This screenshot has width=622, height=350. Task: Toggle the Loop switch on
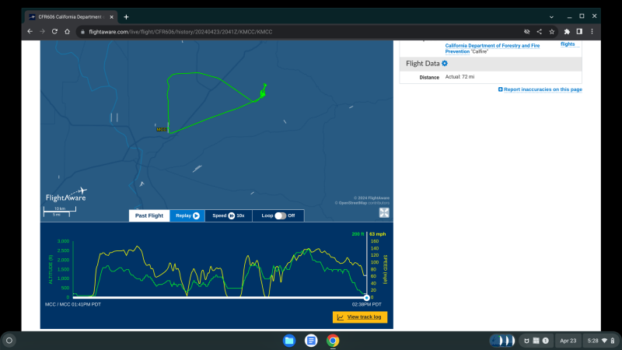pyautogui.click(x=281, y=215)
